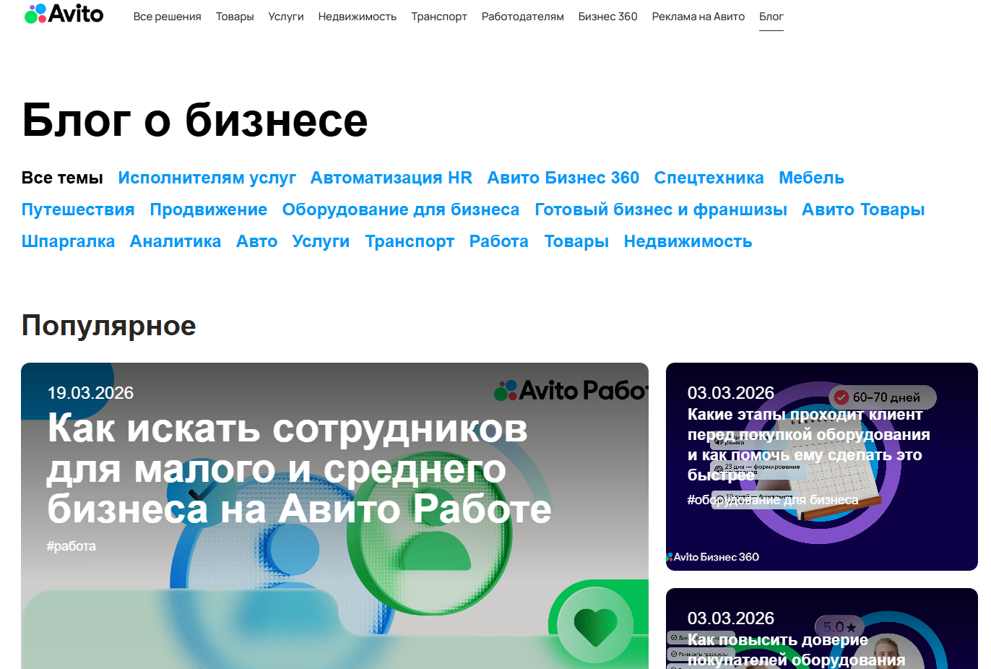Select the Авито Товары topic
The width and height of the screenshot is (991, 669).
(x=863, y=210)
